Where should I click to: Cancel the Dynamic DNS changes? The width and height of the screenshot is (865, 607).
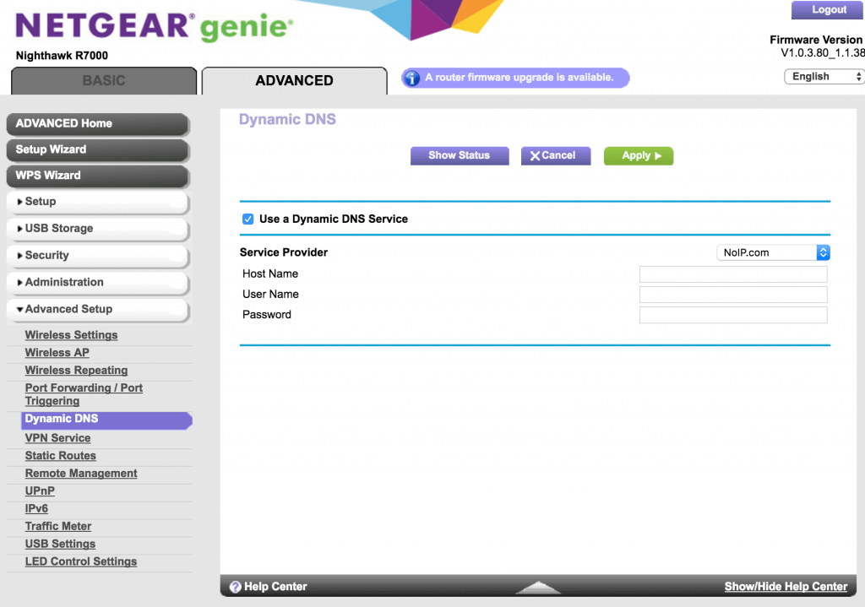click(555, 155)
